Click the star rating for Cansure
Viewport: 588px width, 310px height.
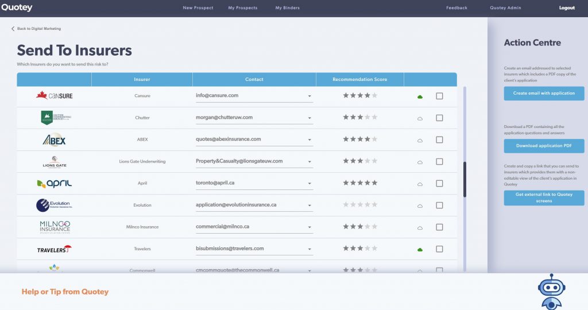point(360,95)
